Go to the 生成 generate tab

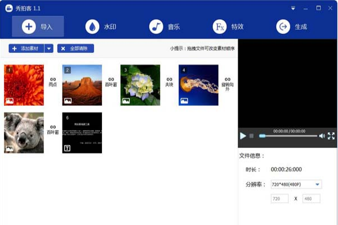pyautogui.click(x=292, y=26)
